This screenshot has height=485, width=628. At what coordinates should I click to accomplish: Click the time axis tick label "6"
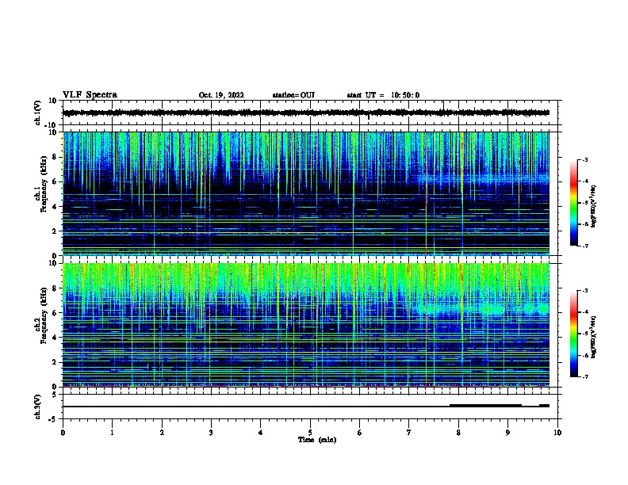360,433
